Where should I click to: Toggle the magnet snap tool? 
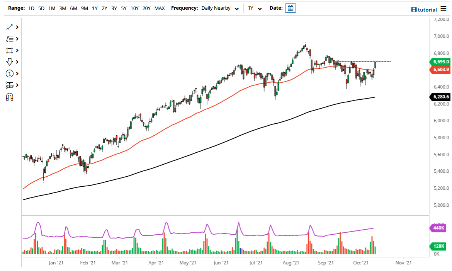pos(10,97)
